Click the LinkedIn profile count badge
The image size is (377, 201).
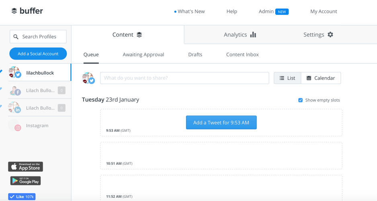(x=61, y=108)
